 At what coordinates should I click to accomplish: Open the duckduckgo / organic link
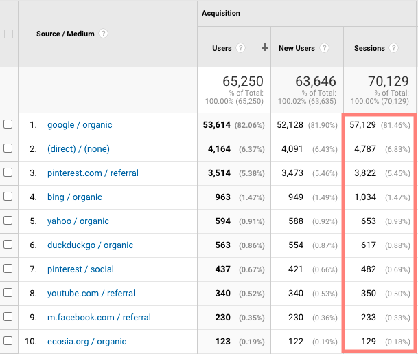click(x=90, y=245)
